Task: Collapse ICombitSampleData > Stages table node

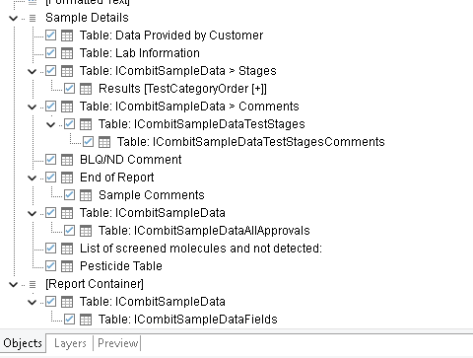Action: (x=32, y=71)
